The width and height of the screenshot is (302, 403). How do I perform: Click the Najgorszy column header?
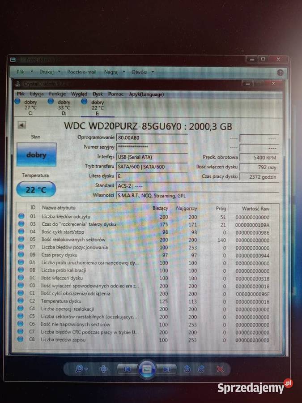tap(187, 208)
